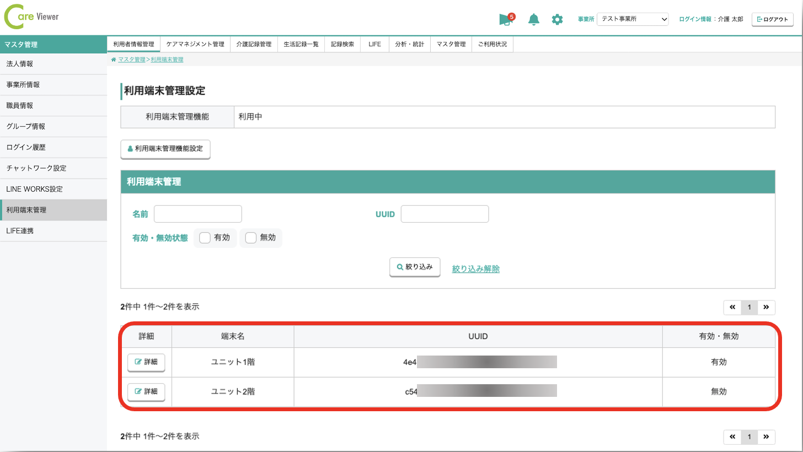The image size is (803, 452).
Task: Go to last page with top double-right arrow
Action: [x=766, y=308]
